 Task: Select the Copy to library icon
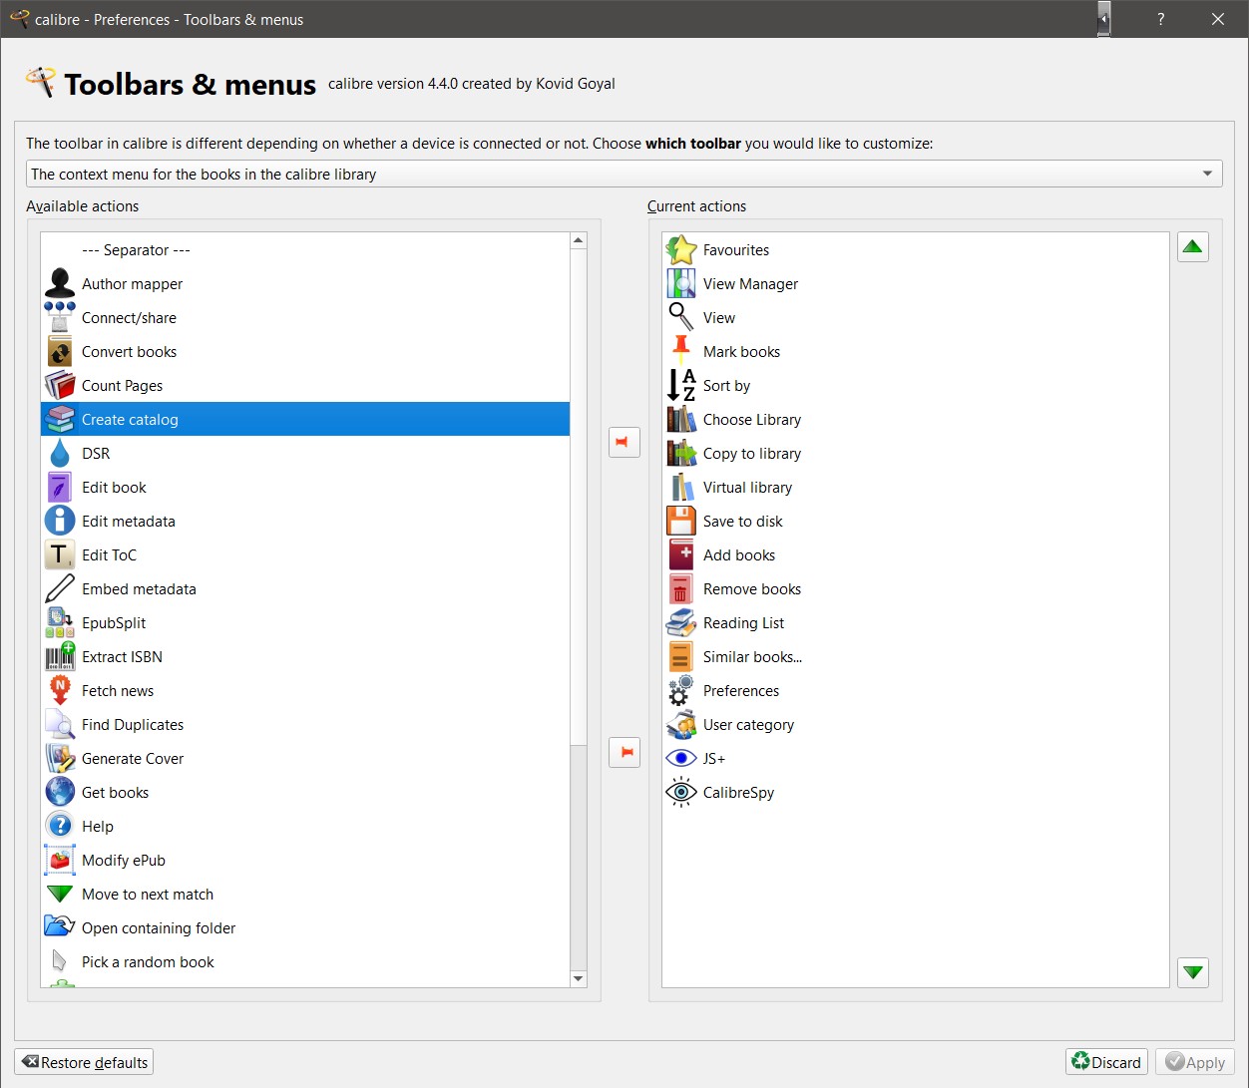click(681, 453)
